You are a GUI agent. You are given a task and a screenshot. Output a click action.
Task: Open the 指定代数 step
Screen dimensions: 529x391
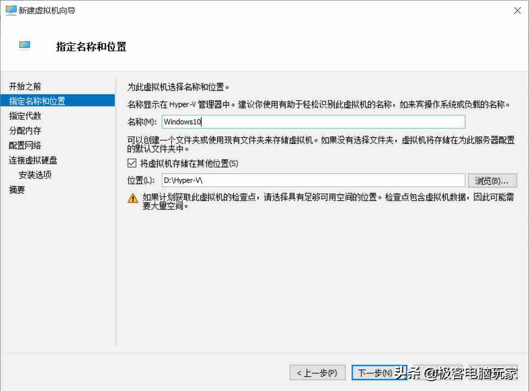25,116
